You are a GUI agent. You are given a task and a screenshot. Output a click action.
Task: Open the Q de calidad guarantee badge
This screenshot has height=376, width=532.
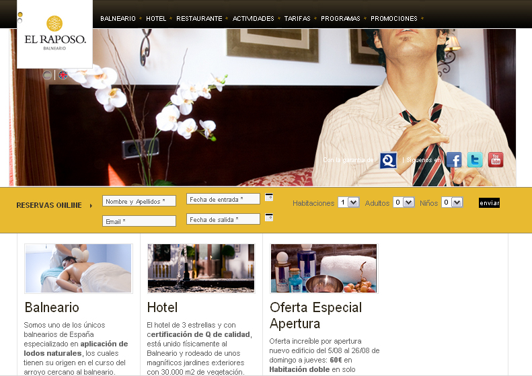pos(388,160)
